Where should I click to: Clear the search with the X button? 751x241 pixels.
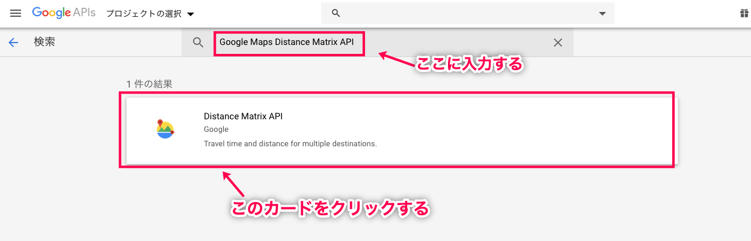558,43
